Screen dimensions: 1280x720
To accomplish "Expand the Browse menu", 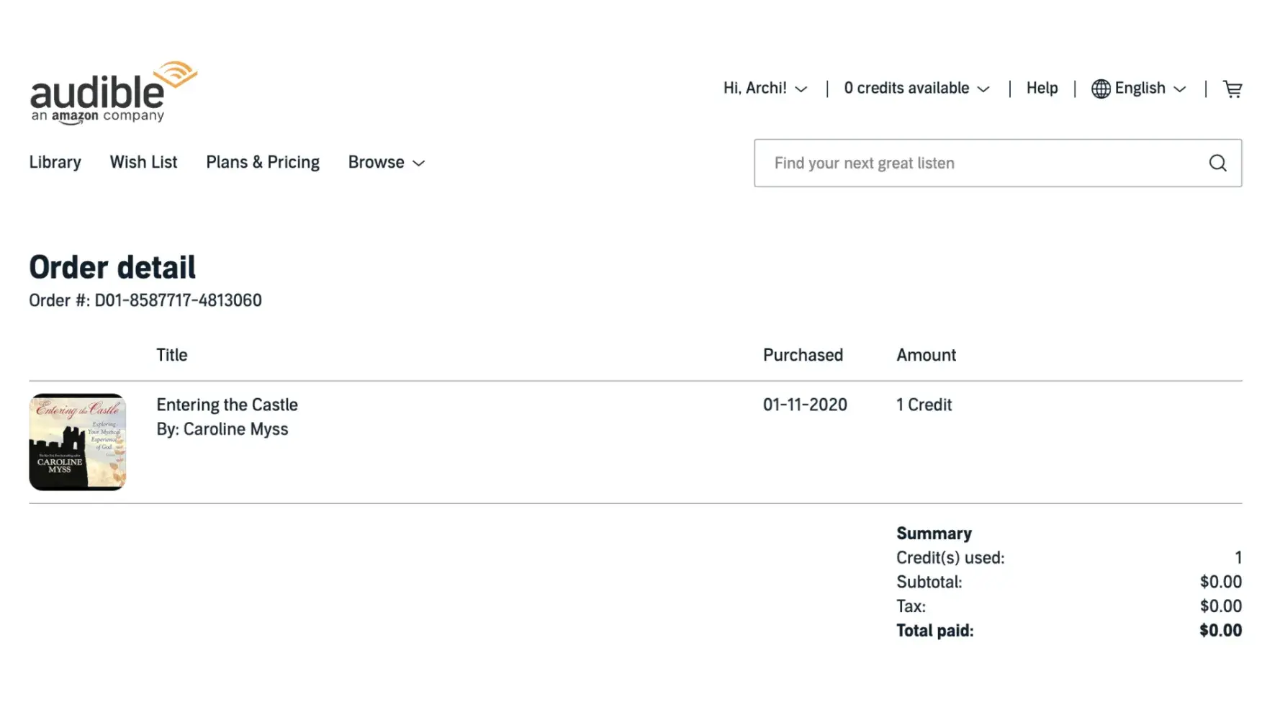I will (x=386, y=163).
